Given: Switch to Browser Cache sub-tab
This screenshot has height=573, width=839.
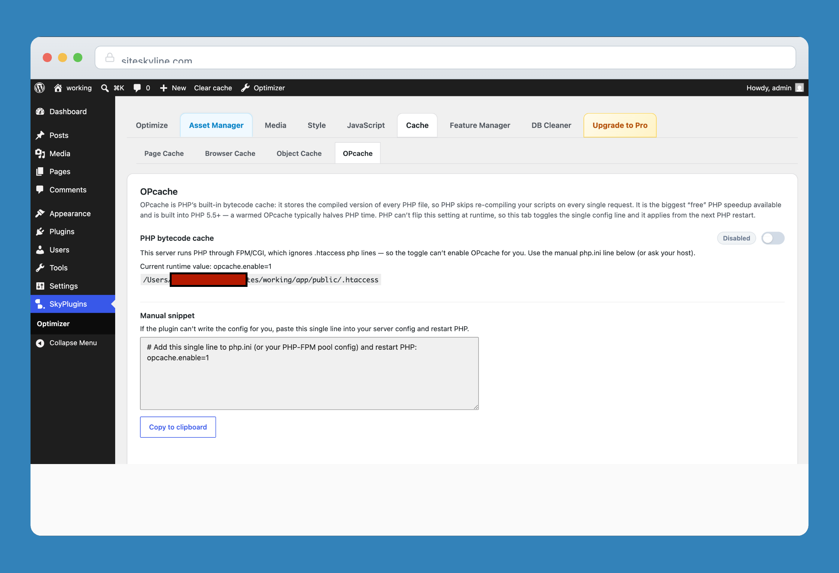Looking at the screenshot, I should (230, 154).
